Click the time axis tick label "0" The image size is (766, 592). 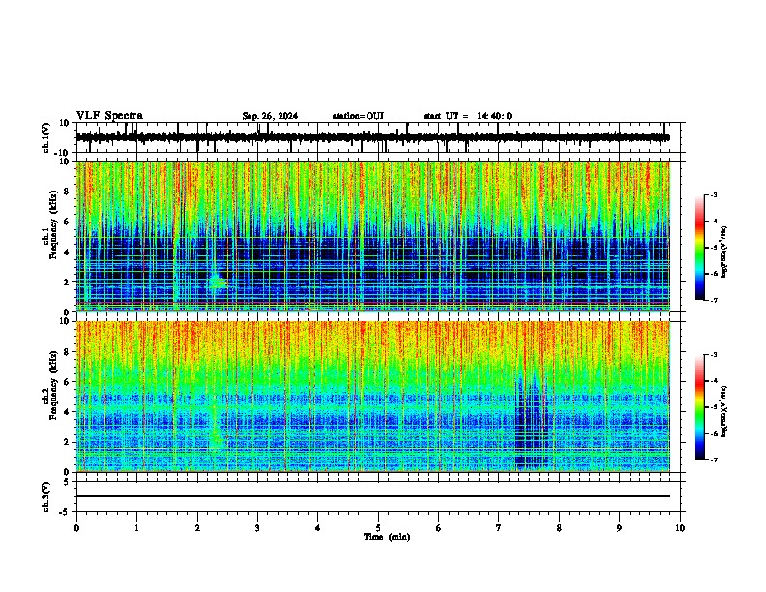76,528
